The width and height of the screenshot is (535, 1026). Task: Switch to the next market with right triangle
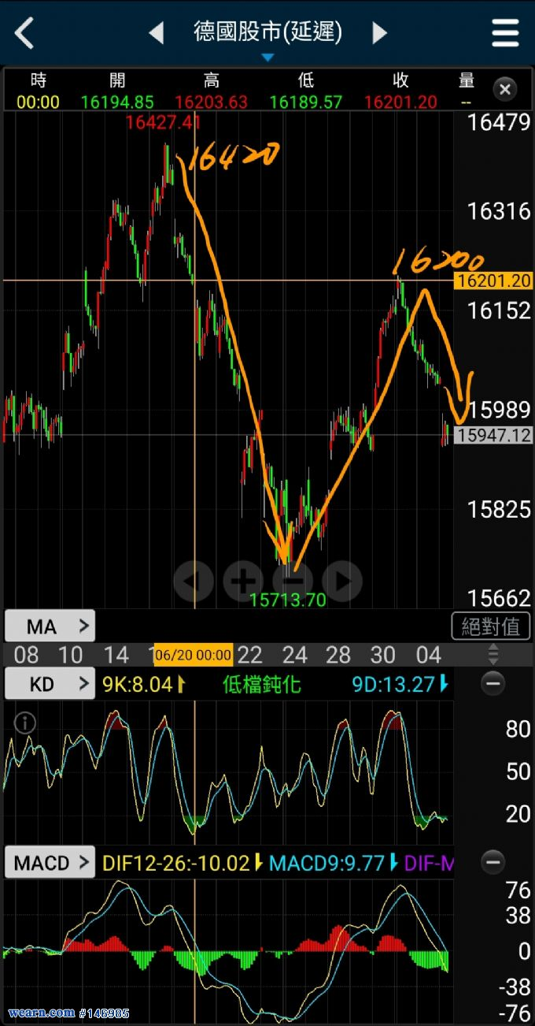(x=379, y=33)
